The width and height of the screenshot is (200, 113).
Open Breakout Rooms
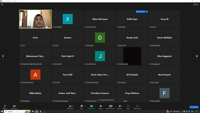coord(110,107)
